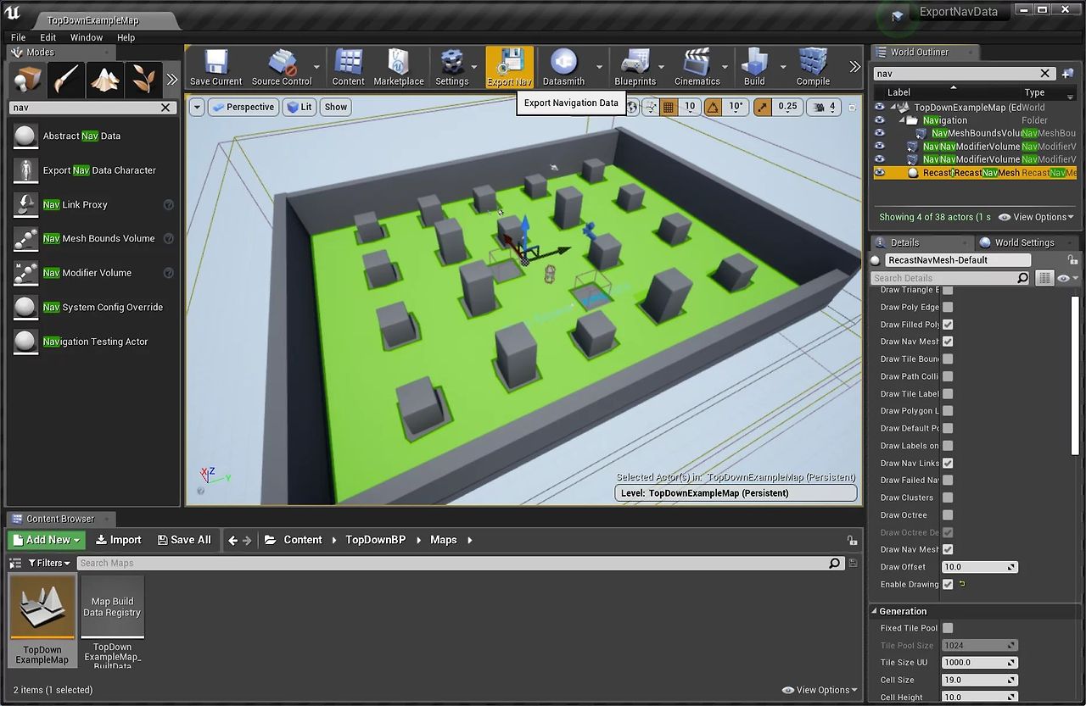The image size is (1086, 706).
Task: Click the Maps breadcrumb folder
Action: click(x=443, y=540)
